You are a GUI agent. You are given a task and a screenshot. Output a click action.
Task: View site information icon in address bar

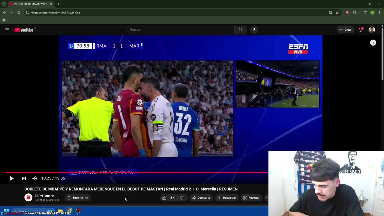click(x=27, y=13)
